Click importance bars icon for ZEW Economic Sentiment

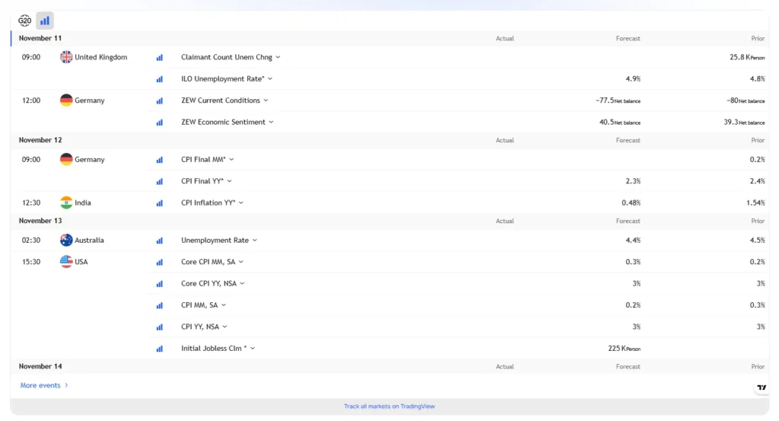[160, 122]
